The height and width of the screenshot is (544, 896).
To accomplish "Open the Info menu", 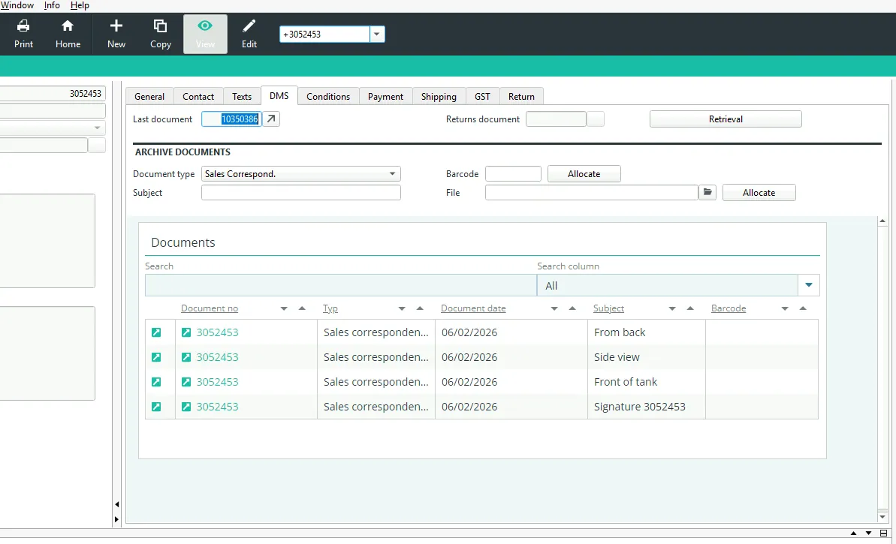I will pyautogui.click(x=52, y=5).
